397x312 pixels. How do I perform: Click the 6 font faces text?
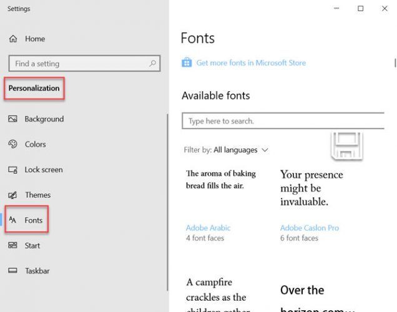299,238
